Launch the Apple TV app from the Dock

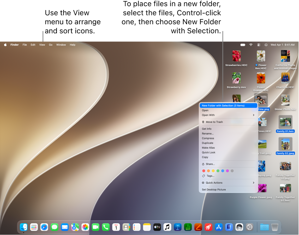(157, 227)
